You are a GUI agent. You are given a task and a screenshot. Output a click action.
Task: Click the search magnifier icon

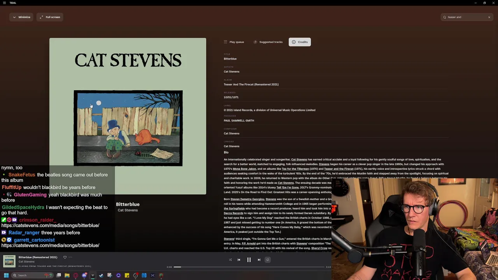point(444,17)
